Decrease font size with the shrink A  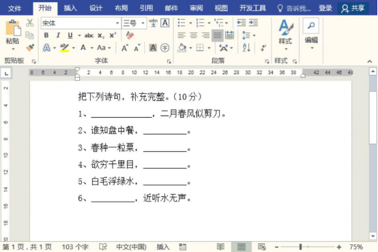point(137,48)
